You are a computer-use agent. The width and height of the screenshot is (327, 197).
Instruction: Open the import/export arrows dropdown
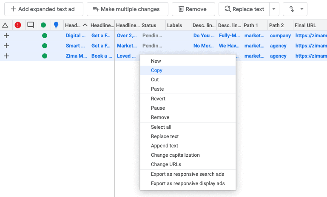click(295, 9)
